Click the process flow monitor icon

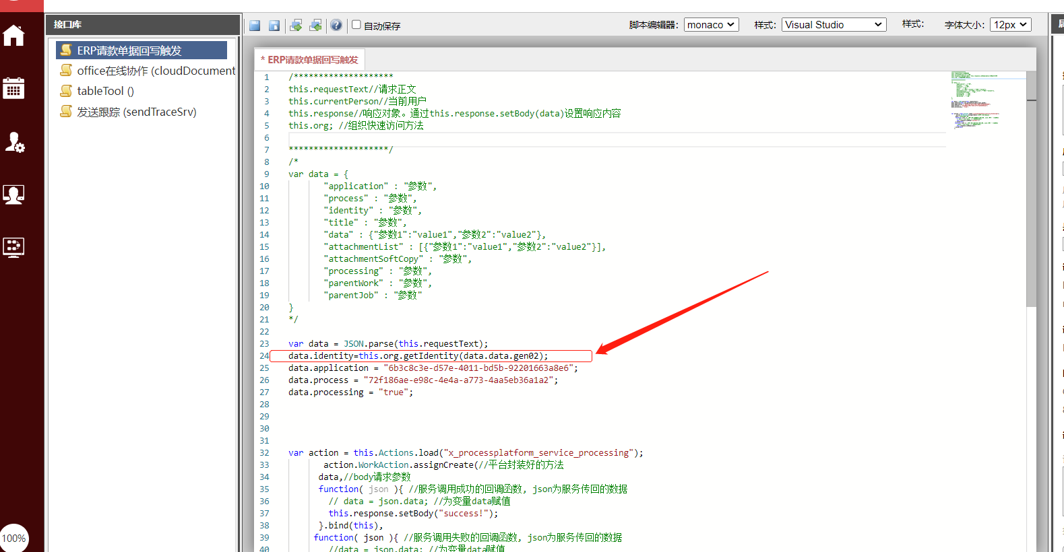point(13,247)
